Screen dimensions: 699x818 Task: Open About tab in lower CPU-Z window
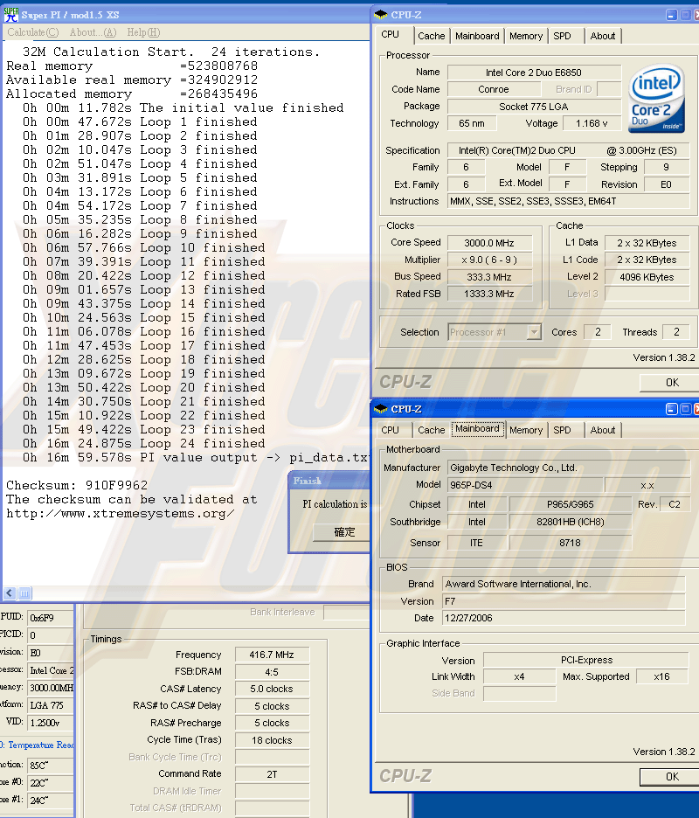[x=602, y=430]
